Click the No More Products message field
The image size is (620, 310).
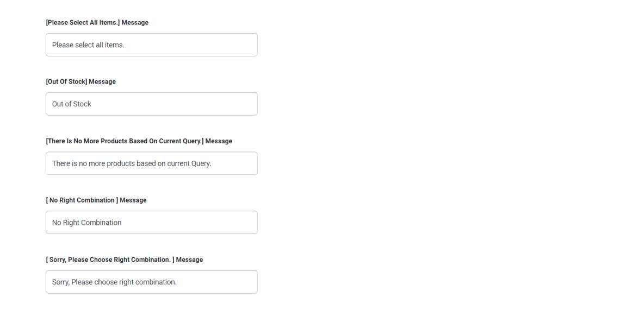point(151,163)
